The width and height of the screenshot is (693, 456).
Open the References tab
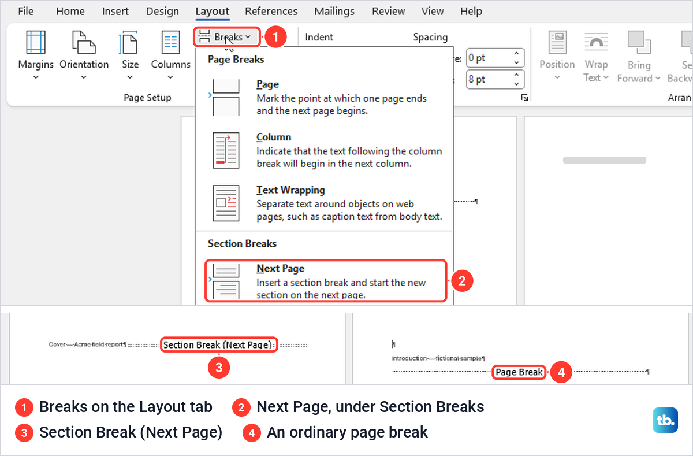tap(271, 11)
